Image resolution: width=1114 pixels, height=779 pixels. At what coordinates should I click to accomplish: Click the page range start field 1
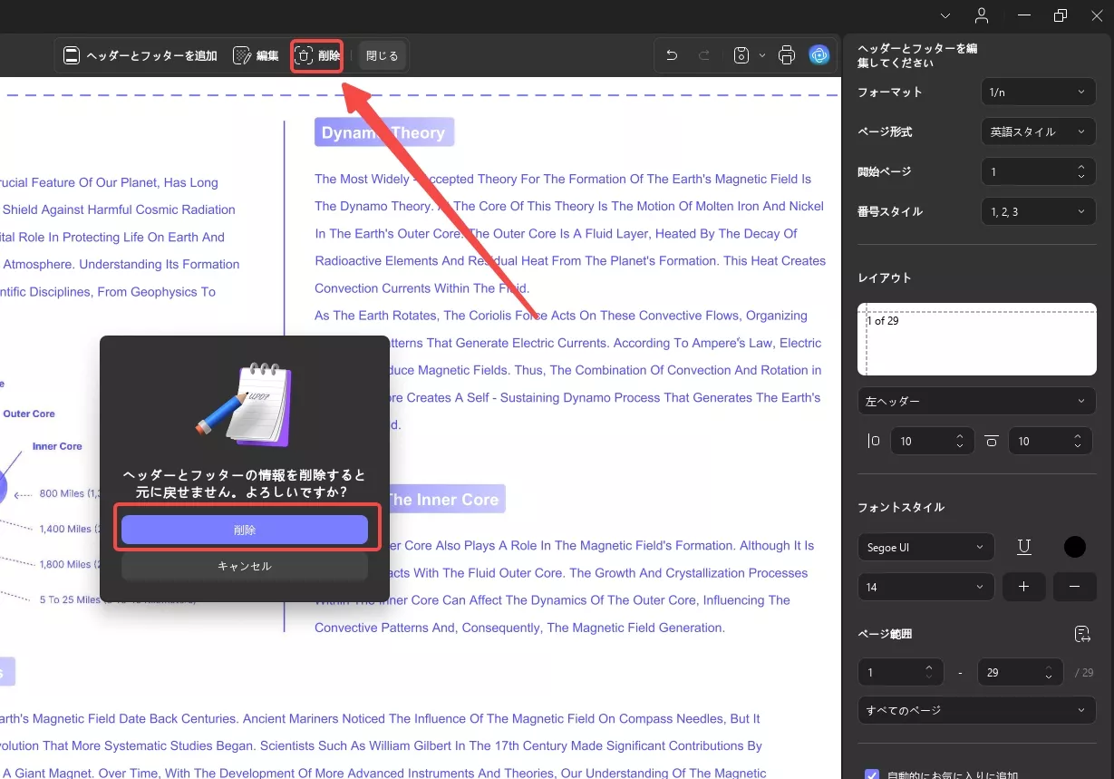900,672
